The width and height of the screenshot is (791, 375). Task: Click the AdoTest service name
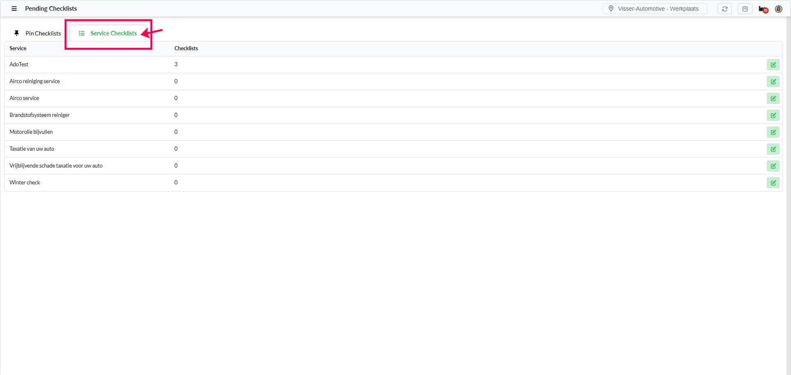coord(19,65)
